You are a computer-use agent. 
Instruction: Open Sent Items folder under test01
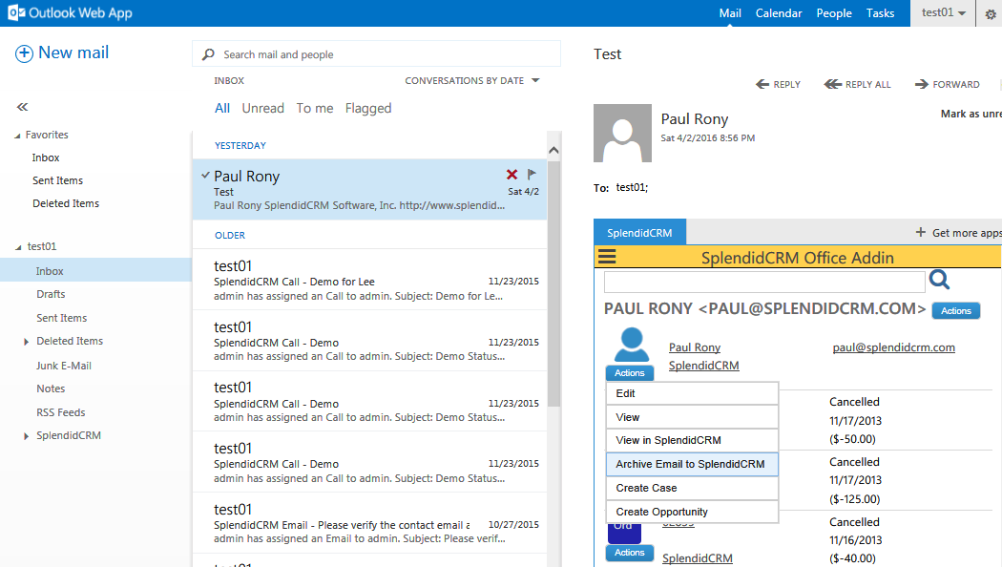point(61,318)
